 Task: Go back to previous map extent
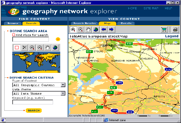coord(104,29)
